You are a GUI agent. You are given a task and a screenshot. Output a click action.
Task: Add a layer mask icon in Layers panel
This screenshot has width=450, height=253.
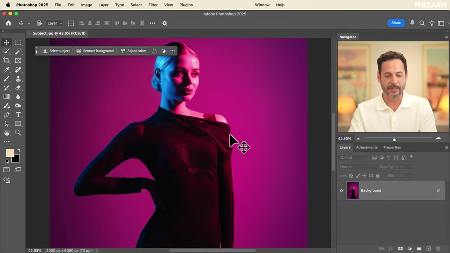(x=400, y=249)
